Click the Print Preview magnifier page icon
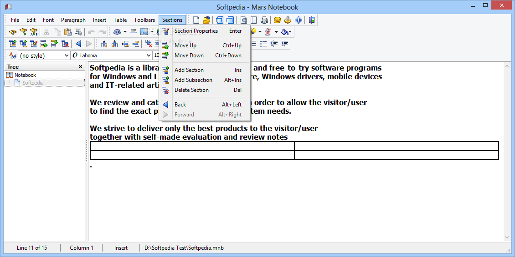515x257 pixels. (x=244, y=20)
